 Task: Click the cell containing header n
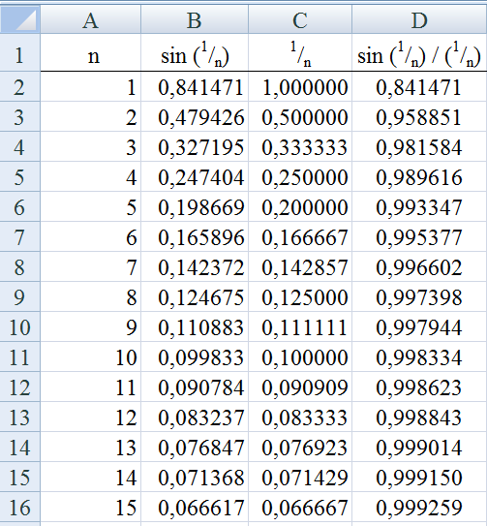point(91,52)
